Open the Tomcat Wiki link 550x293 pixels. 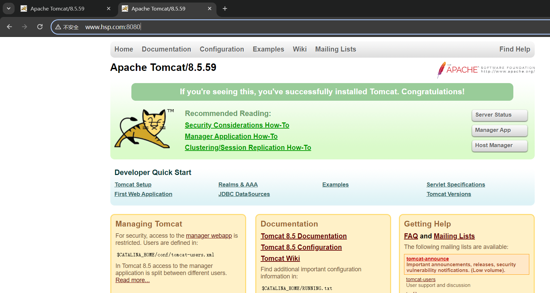pyautogui.click(x=280, y=258)
